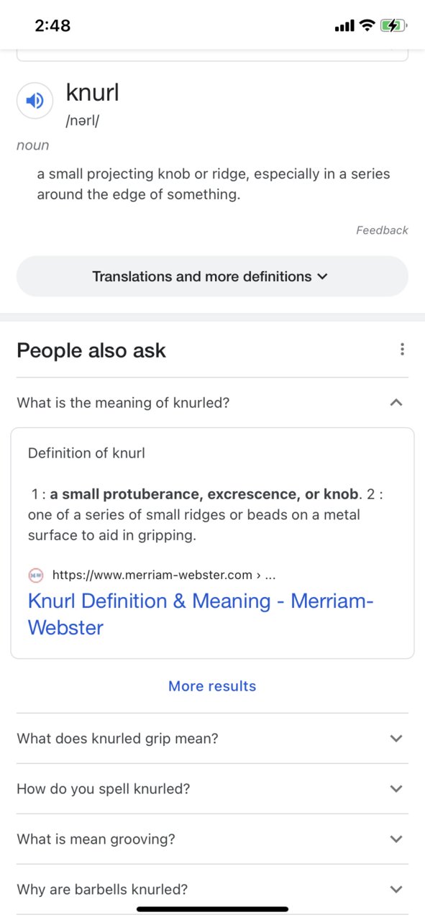
Task: Open Translations and more definitions dropdown
Action: pos(212,276)
